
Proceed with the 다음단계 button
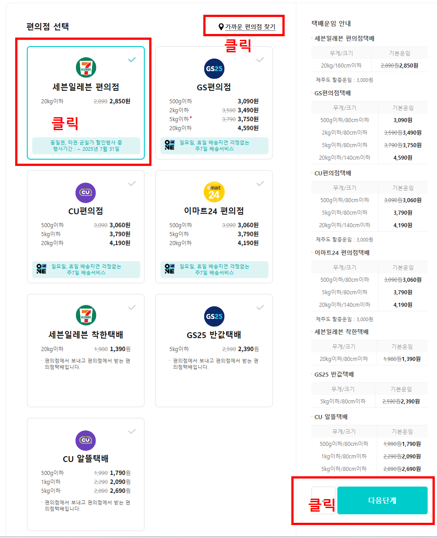click(382, 500)
